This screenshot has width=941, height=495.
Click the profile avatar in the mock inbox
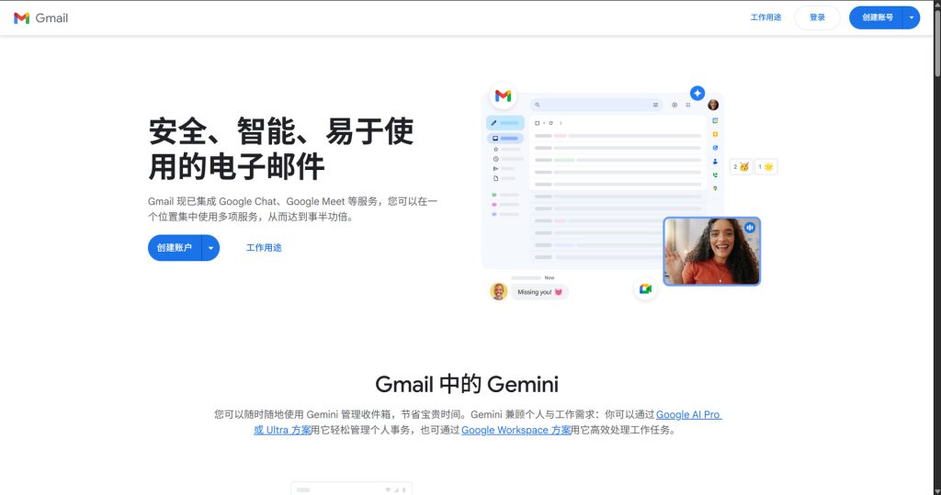tap(713, 105)
